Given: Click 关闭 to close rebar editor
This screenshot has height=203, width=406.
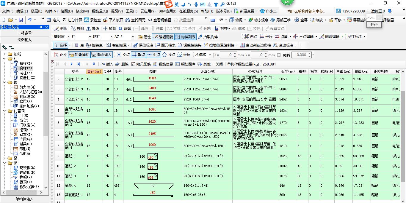Looking at the screenshot, I should (219, 64).
